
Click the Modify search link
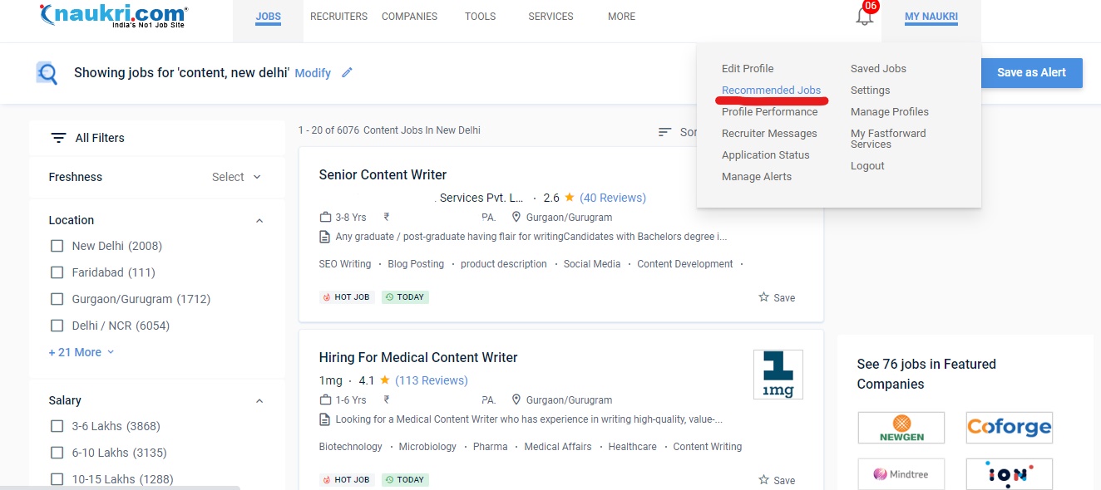(313, 73)
